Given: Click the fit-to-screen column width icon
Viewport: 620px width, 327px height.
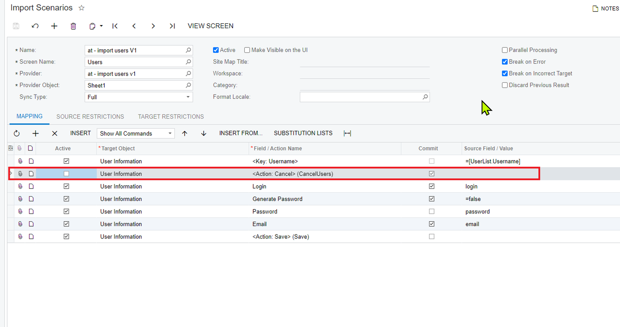Looking at the screenshot, I should (x=347, y=133).
